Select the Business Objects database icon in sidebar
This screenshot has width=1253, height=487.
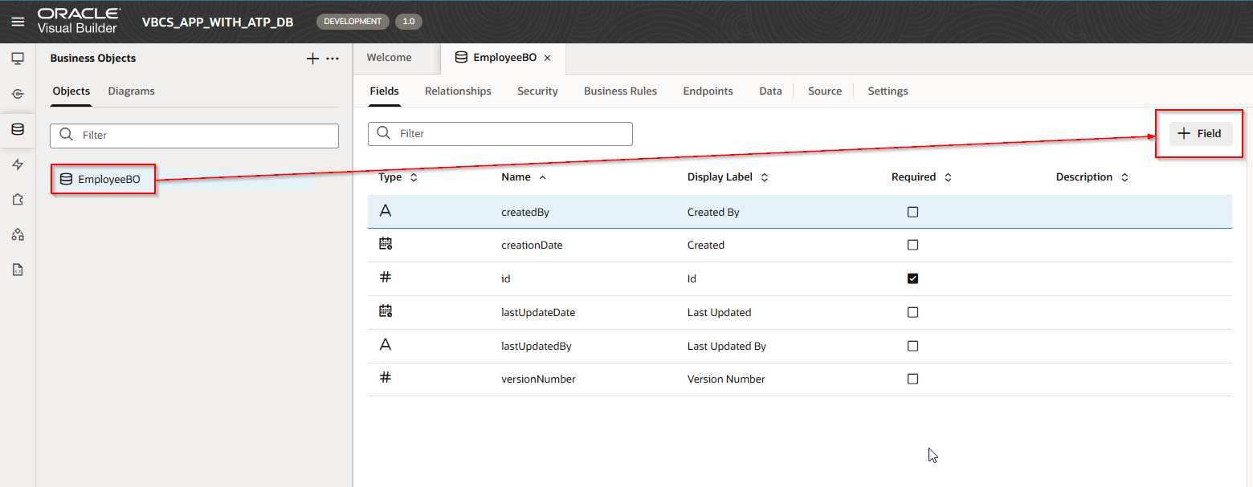[x=18, y=129]
